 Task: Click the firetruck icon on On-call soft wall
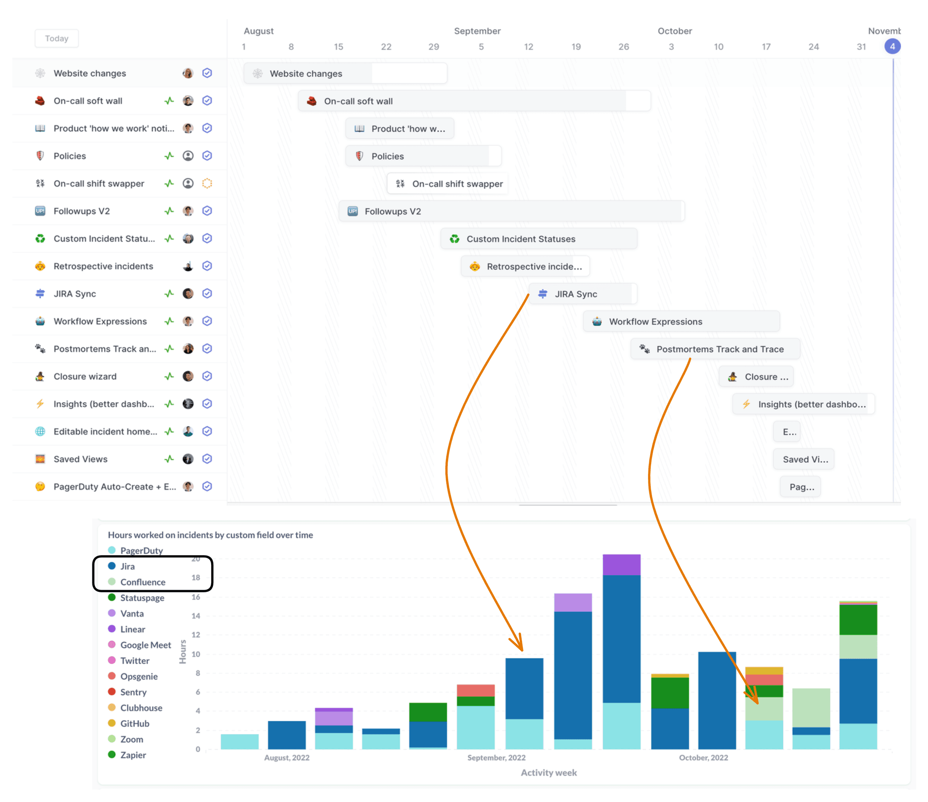(40, 101)
